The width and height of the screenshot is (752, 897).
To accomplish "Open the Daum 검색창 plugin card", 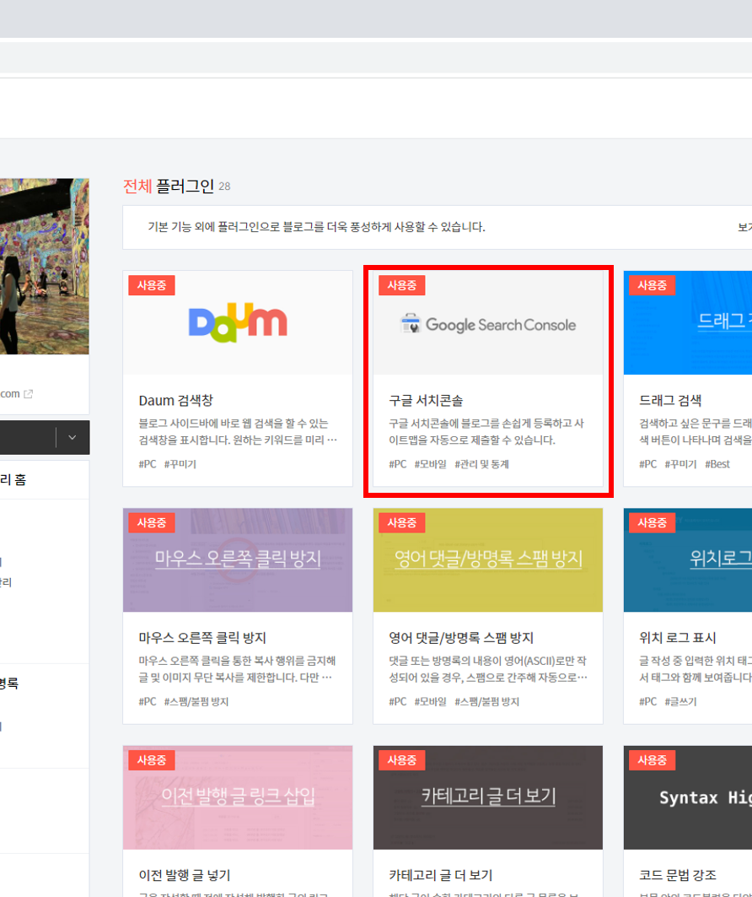I will tap(238, 379).
